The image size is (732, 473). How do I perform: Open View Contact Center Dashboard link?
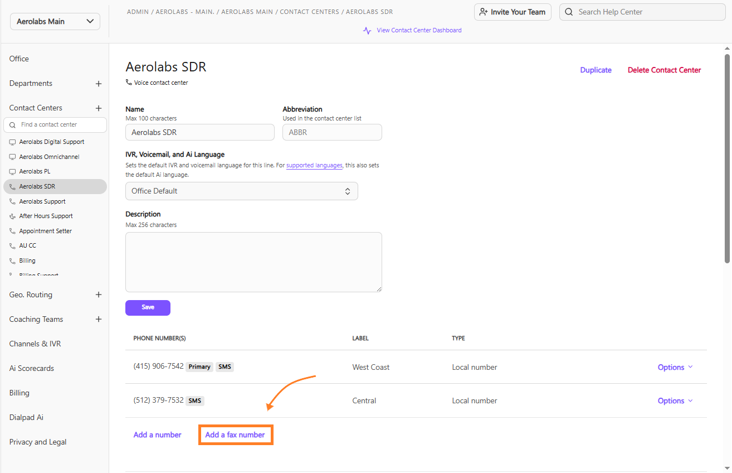[x=419, y=30]
